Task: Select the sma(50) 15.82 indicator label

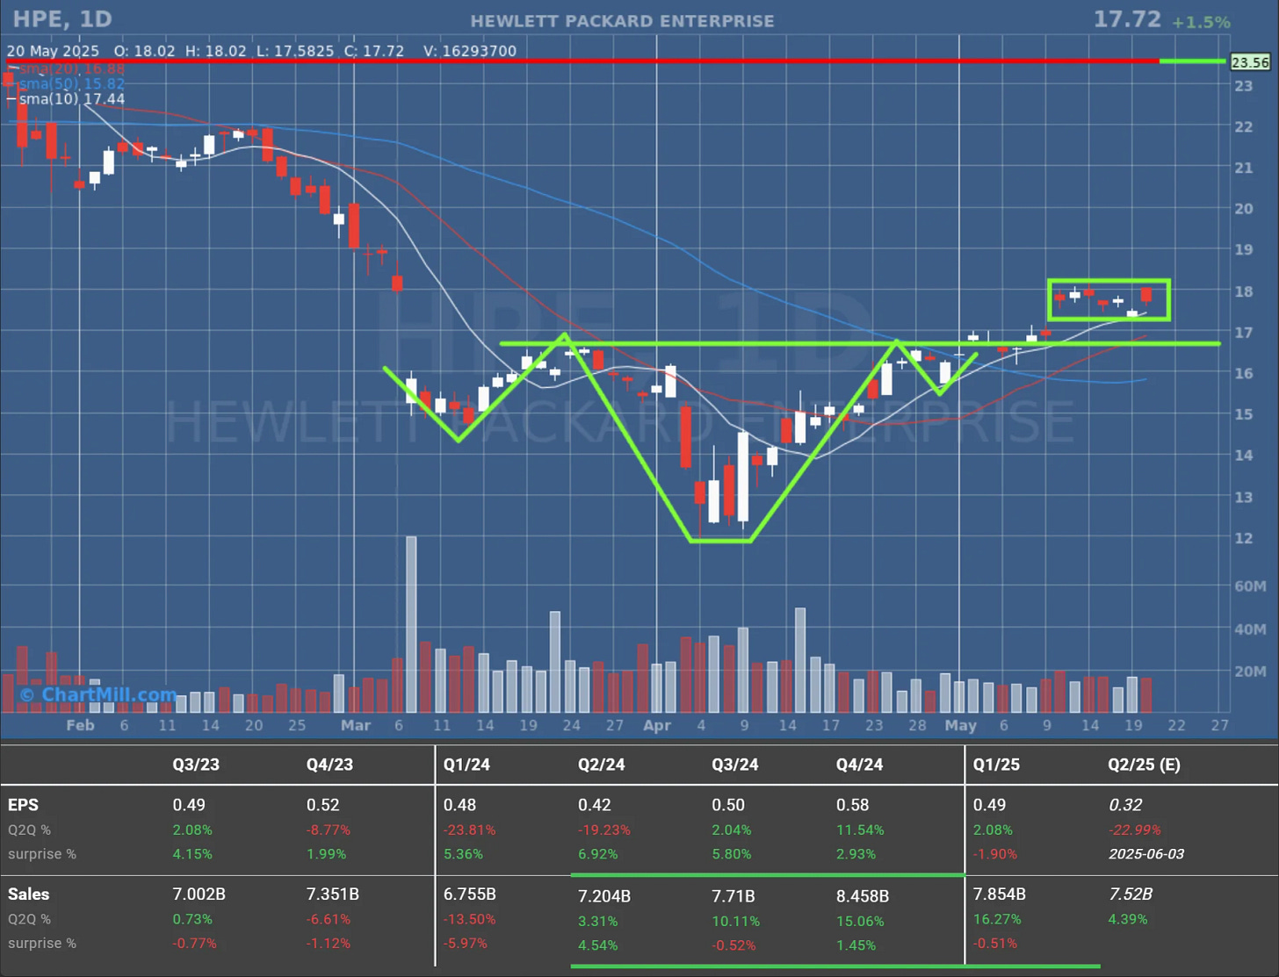Action: pyautogui.click(x=72, y=83)
